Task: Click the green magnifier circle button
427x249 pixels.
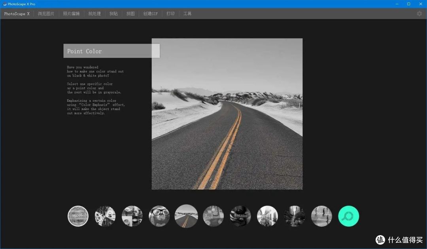Action: click(349, 216)
